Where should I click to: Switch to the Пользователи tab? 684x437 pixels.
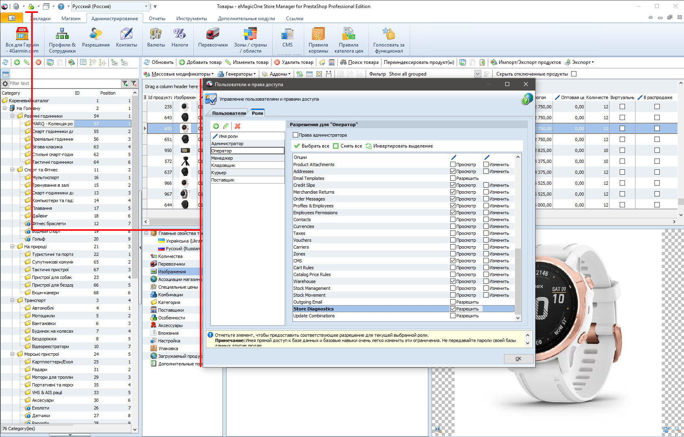pos(229,113)
